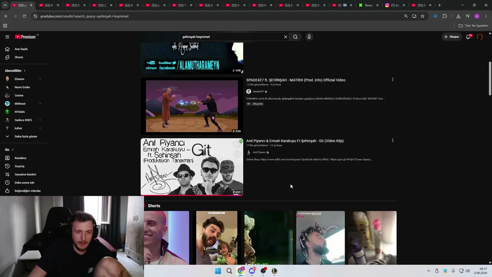492x277 pixels.
Task: Visit the Spade427 channel link
Action: click(258, 92)
